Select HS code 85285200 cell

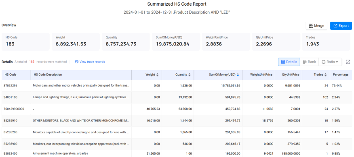point(16,132)
